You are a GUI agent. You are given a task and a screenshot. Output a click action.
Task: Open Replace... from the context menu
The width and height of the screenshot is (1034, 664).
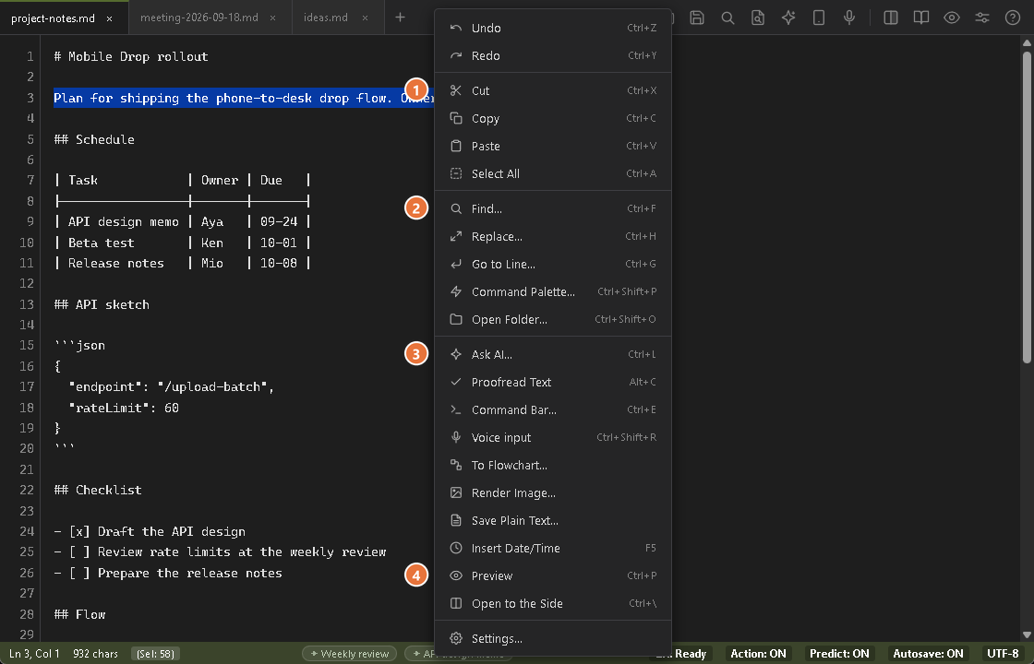coord(553,236)
